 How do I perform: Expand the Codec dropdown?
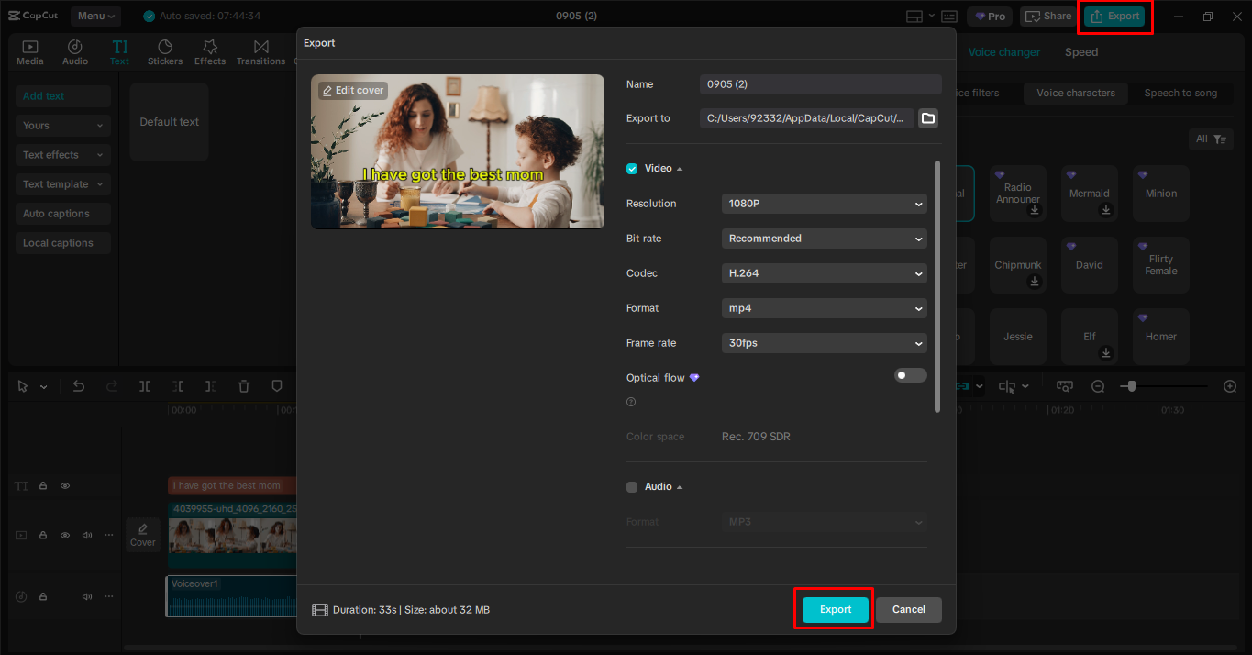[x=823, y=272]
